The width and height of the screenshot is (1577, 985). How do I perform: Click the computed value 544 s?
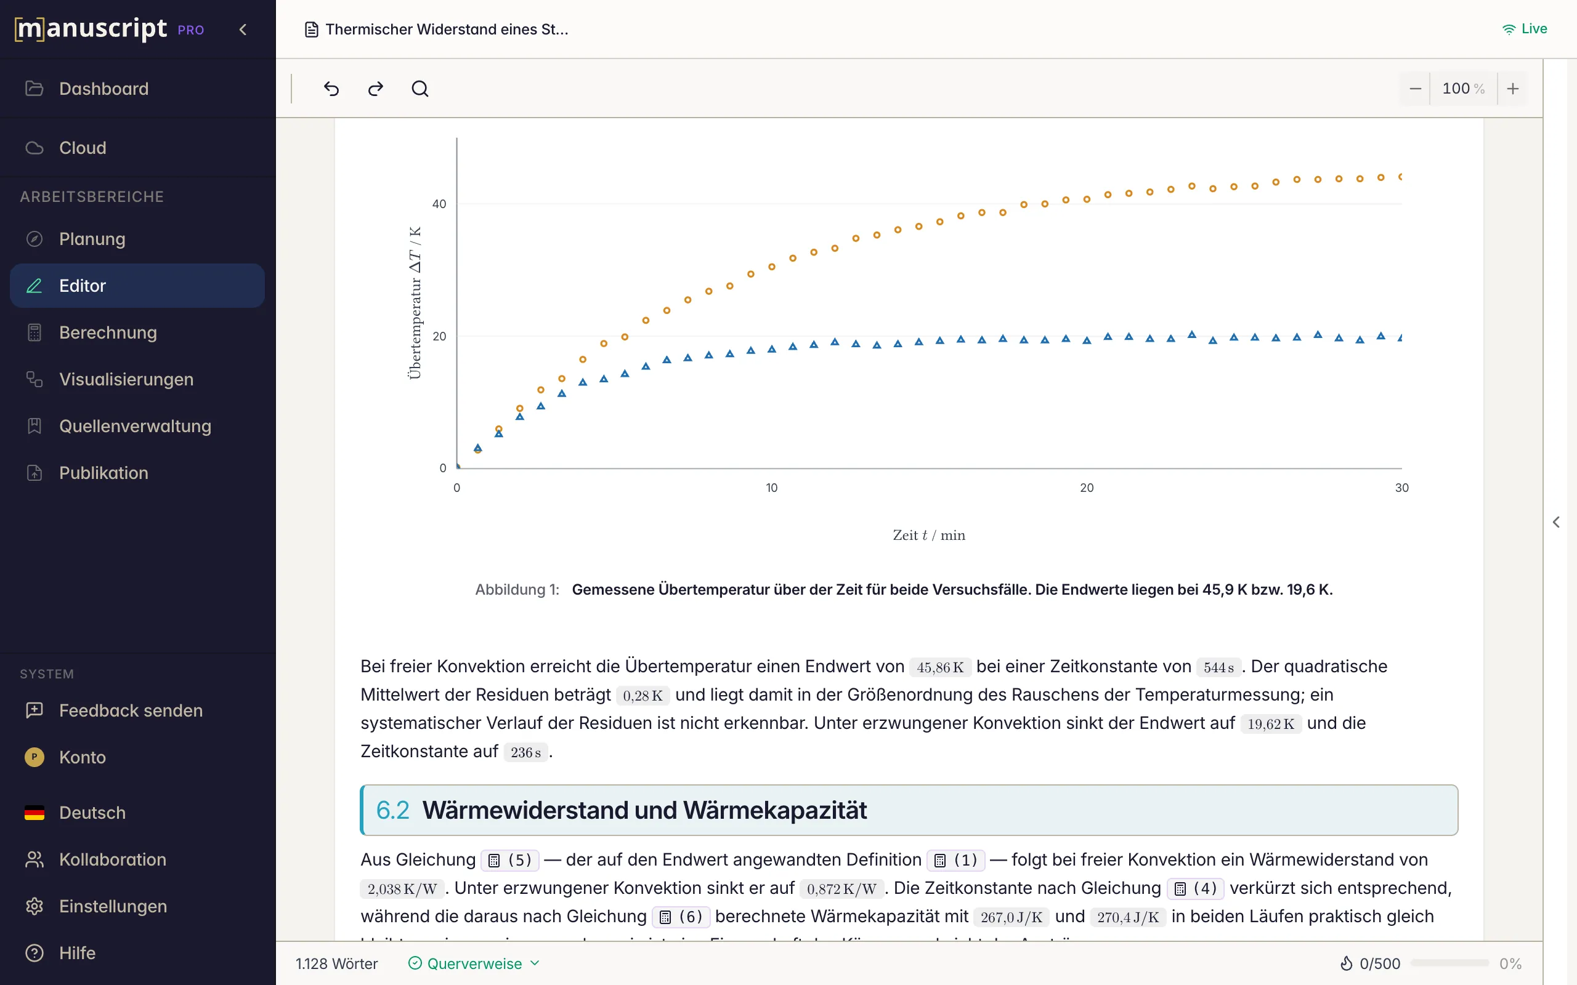click(x=1218, y=667)
